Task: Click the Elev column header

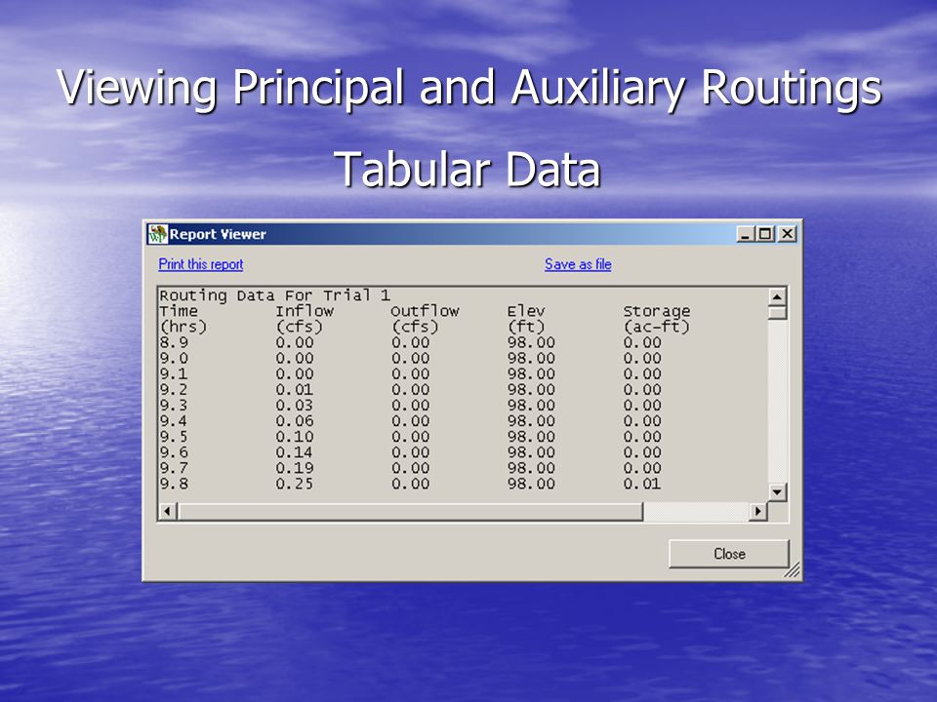Action: pyautogui.click(x=526, y=311)
